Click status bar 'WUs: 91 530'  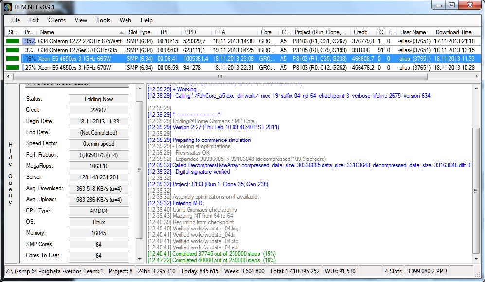(x=340, y=271)
